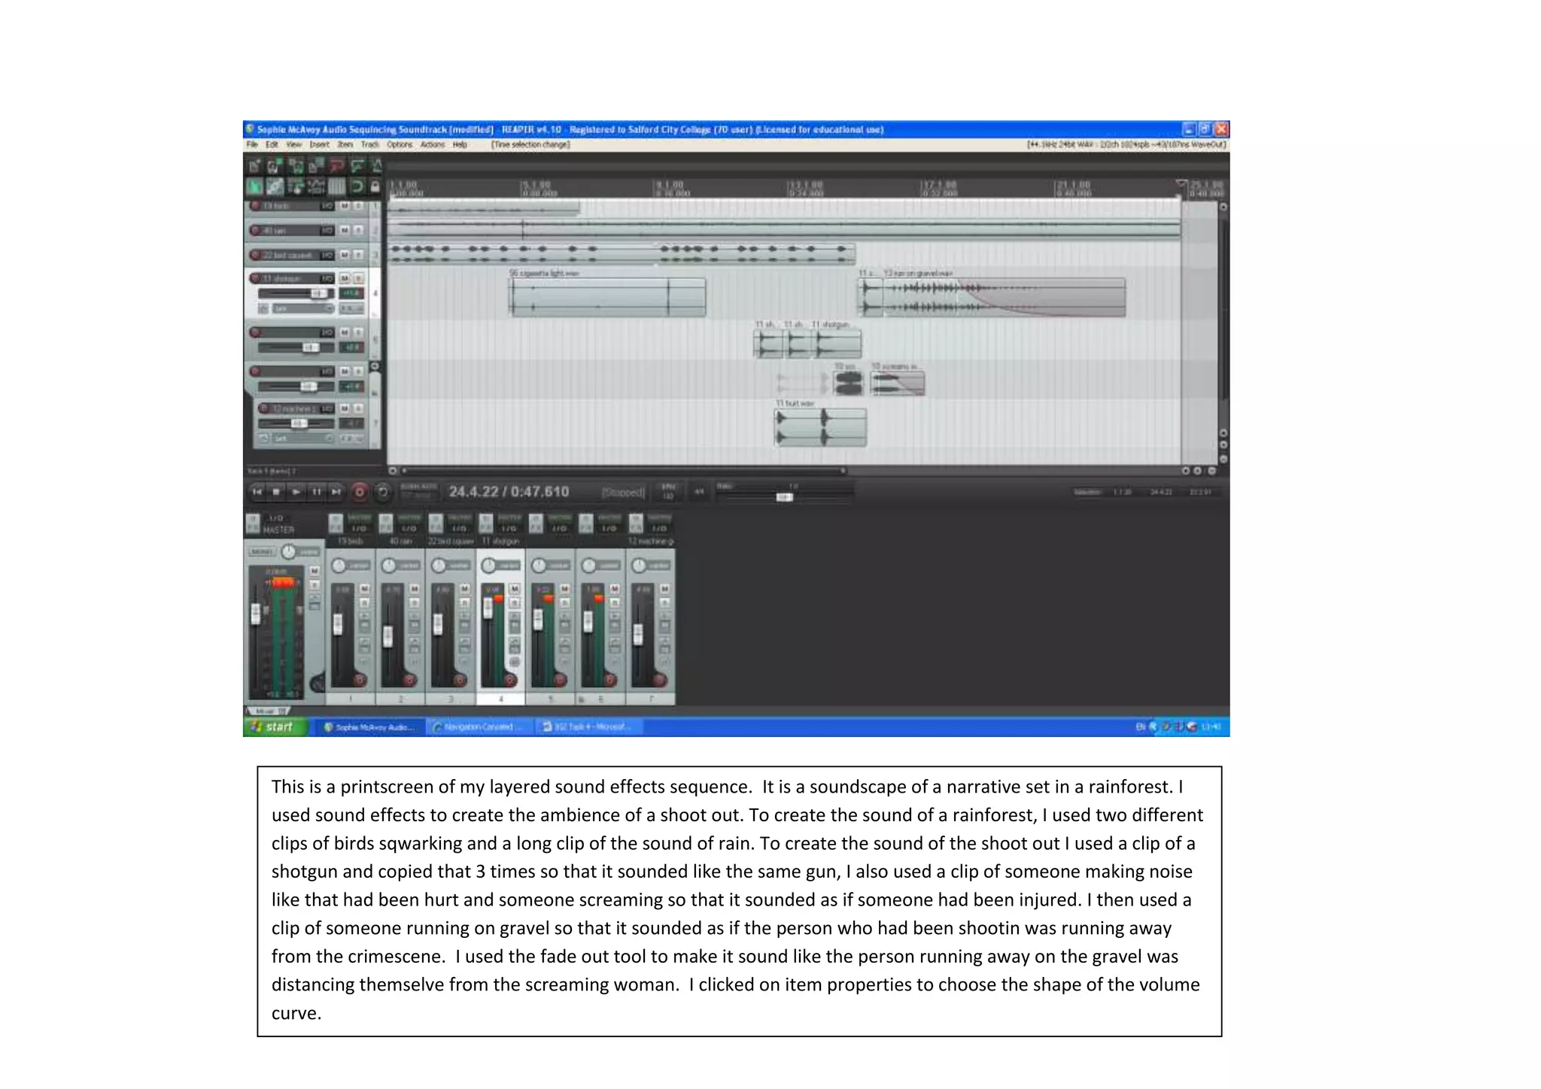Click the New Project toolbar icon
The width and height of the screenshot is (1541, 1089).
pos(255,166)
